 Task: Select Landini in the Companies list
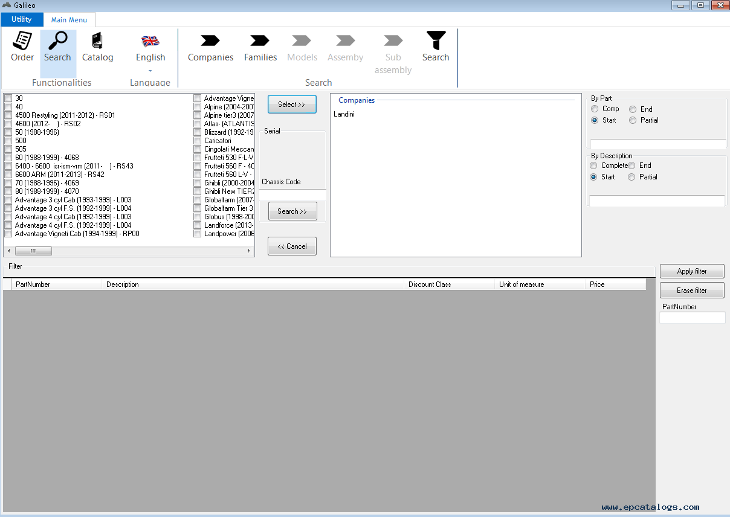(x=344, y=114)
